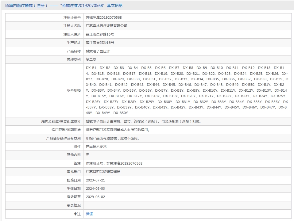This screenshot has height=221, width=294.
Task: Click the 管理类别 label
Action: 74,59
